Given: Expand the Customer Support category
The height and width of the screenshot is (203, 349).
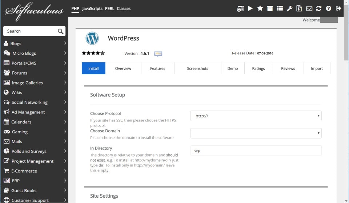Looking at the screenshot, I should point(34,200).
